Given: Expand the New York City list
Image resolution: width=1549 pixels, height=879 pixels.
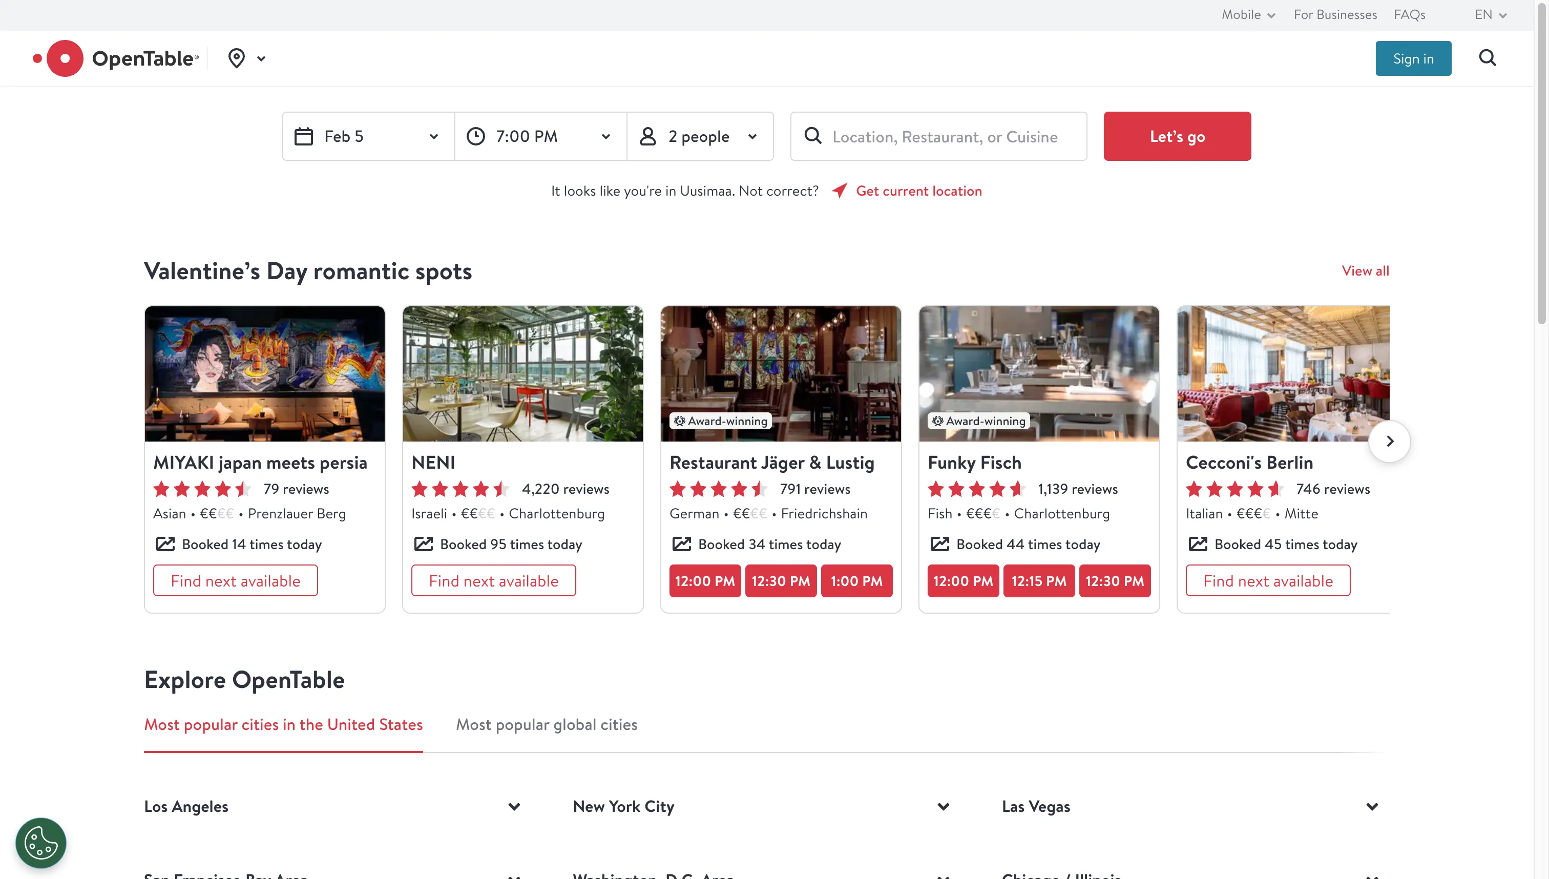Looking at the screenshot, I should tap(943, 807).
